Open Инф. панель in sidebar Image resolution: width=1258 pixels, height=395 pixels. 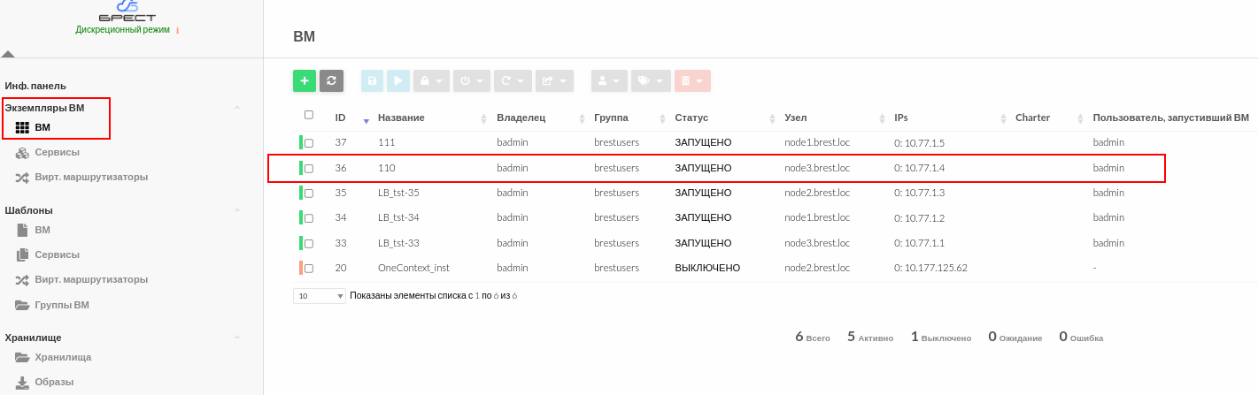click(35, 86)
